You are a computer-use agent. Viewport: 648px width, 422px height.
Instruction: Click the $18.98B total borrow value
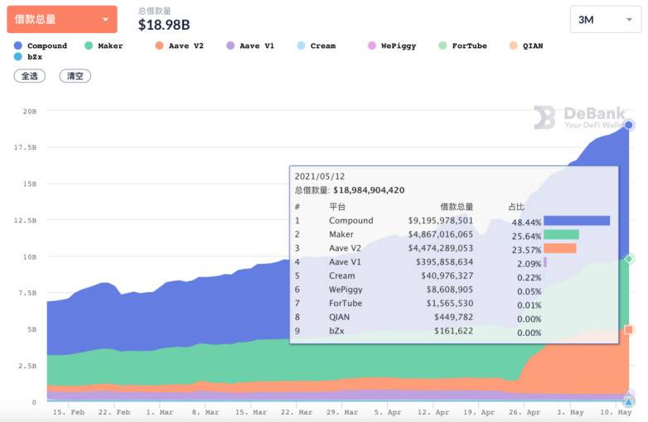tap(164, 25)
